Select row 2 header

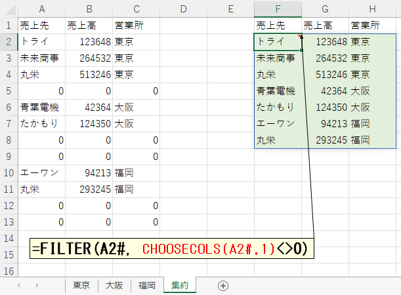(9, 42)
